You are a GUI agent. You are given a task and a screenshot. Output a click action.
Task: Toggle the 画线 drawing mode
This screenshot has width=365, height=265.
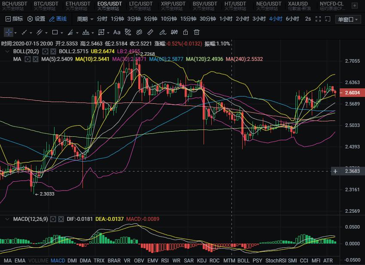58,19
